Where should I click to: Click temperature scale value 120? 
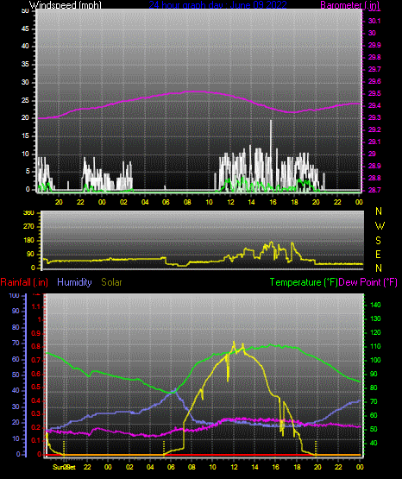375,332
